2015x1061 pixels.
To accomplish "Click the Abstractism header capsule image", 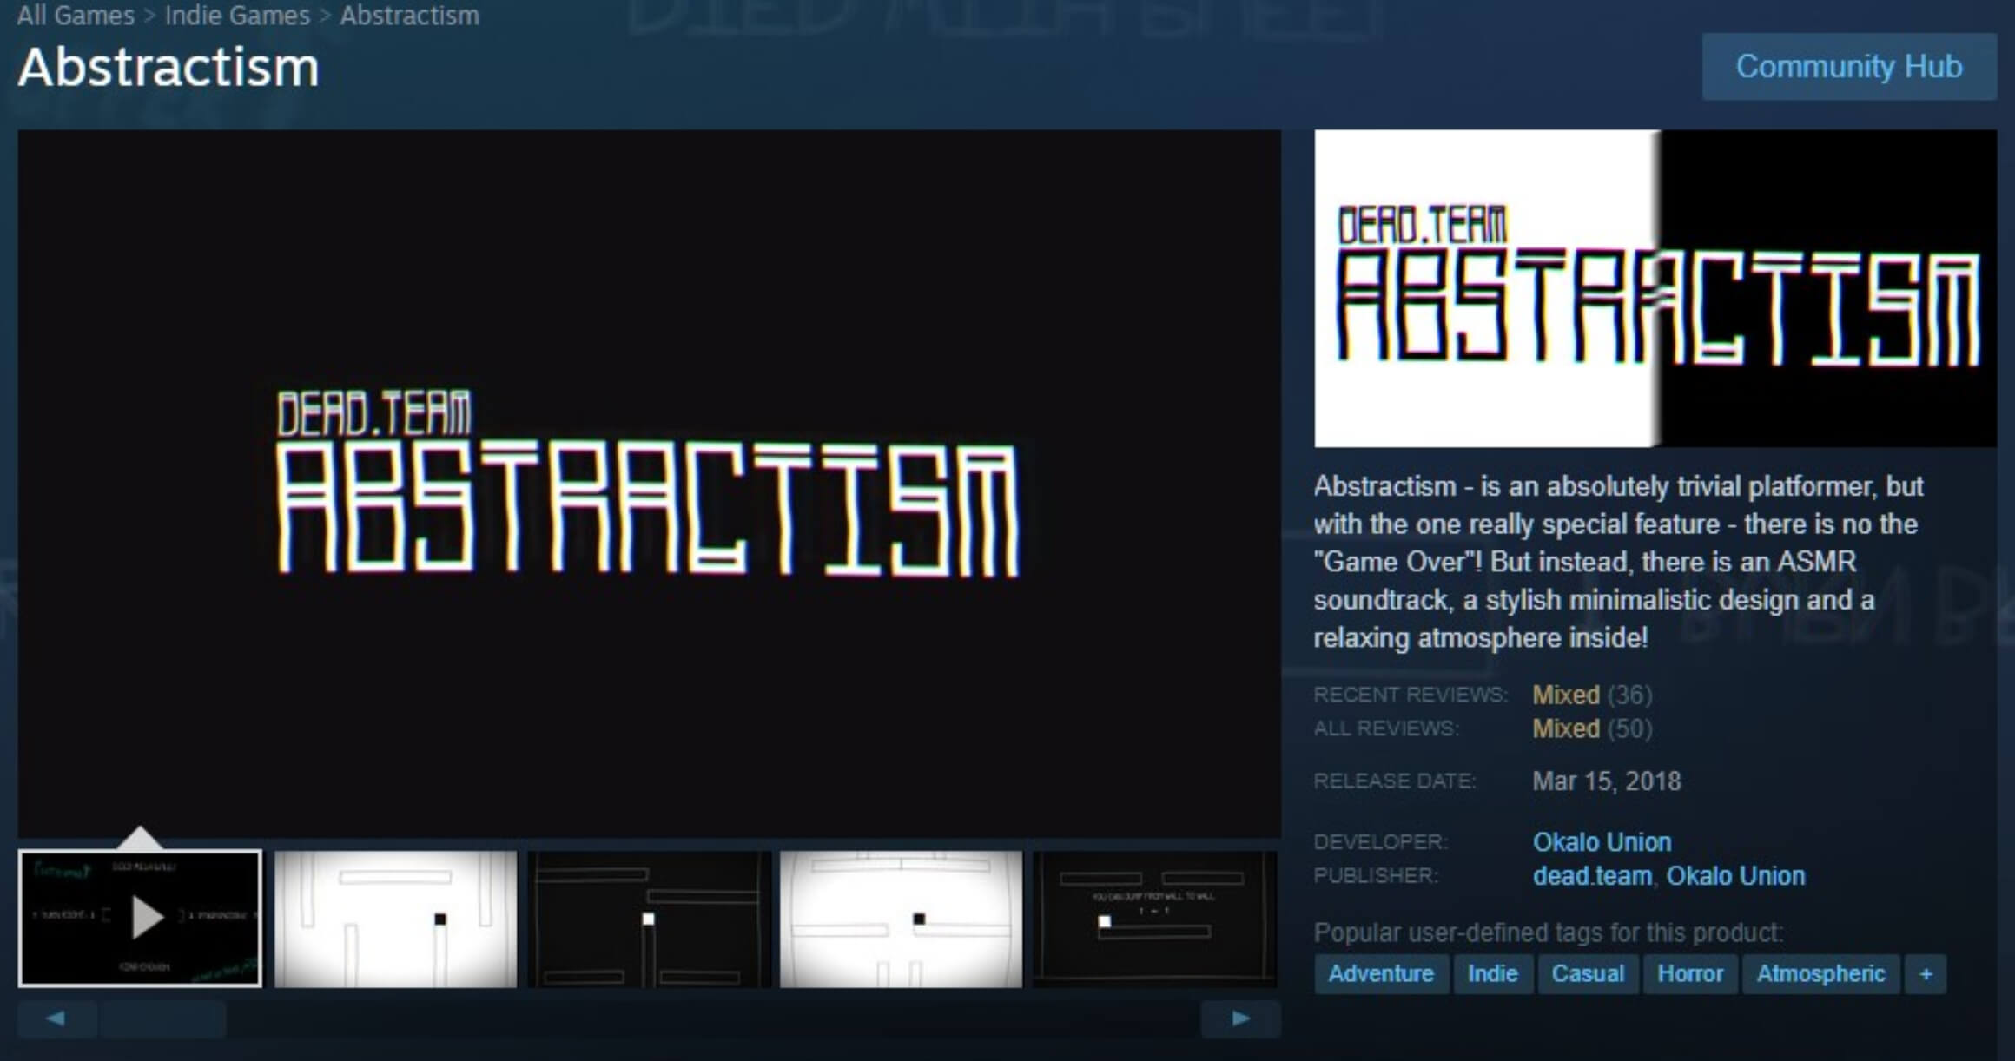I will 1655,288.
